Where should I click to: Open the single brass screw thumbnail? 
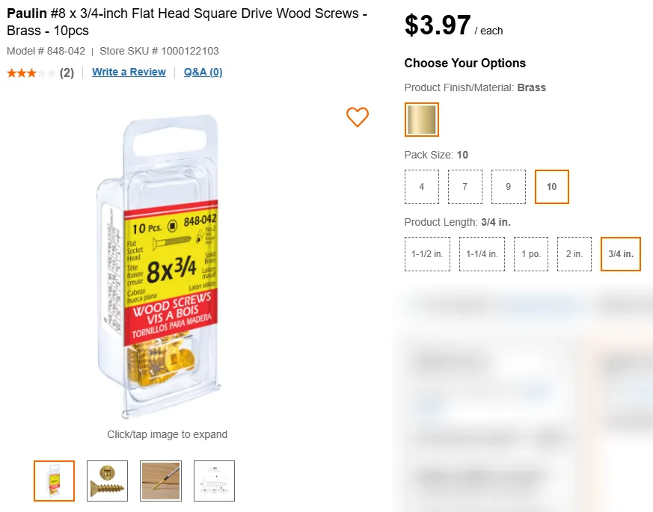click(108, 481)
